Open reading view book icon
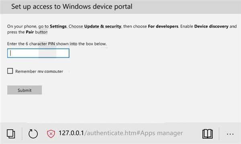The height and width of the screenshot is (144, 241). coord(208,134)
